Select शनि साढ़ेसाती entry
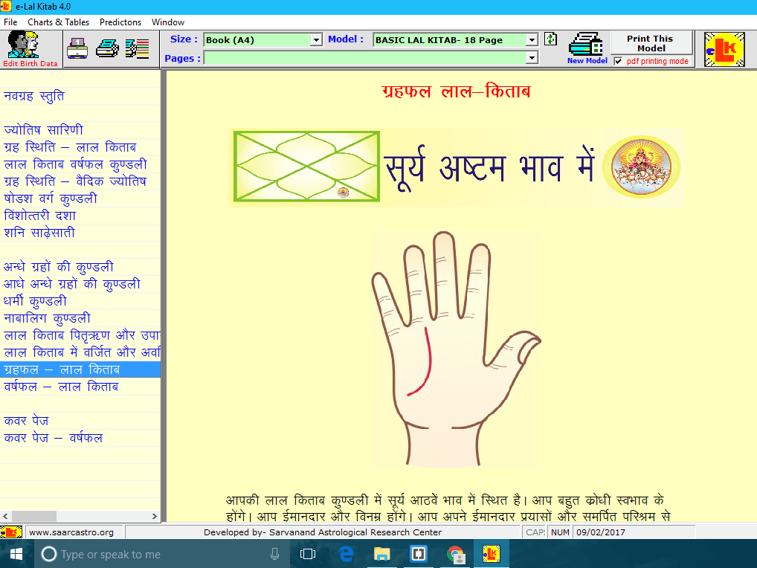Image resolution: width=757 pixels, height=568 pixels. point(39,233)
